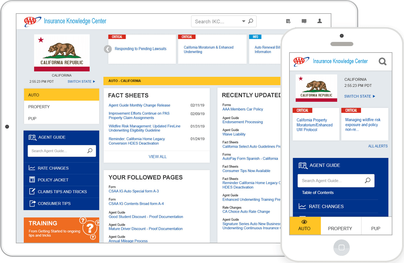
Task: Open CSAA IG Contents Broad form A-4
Action: click(136, 204)
